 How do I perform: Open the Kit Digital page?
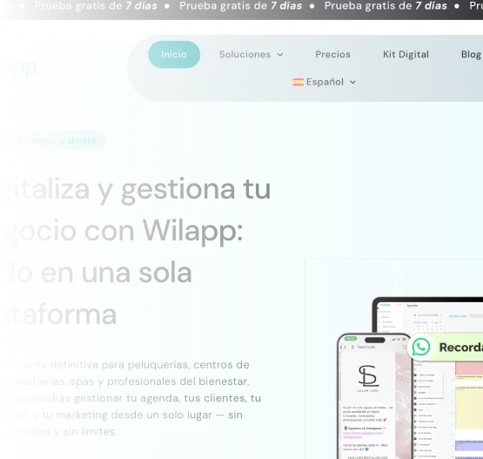click(406, 54)
